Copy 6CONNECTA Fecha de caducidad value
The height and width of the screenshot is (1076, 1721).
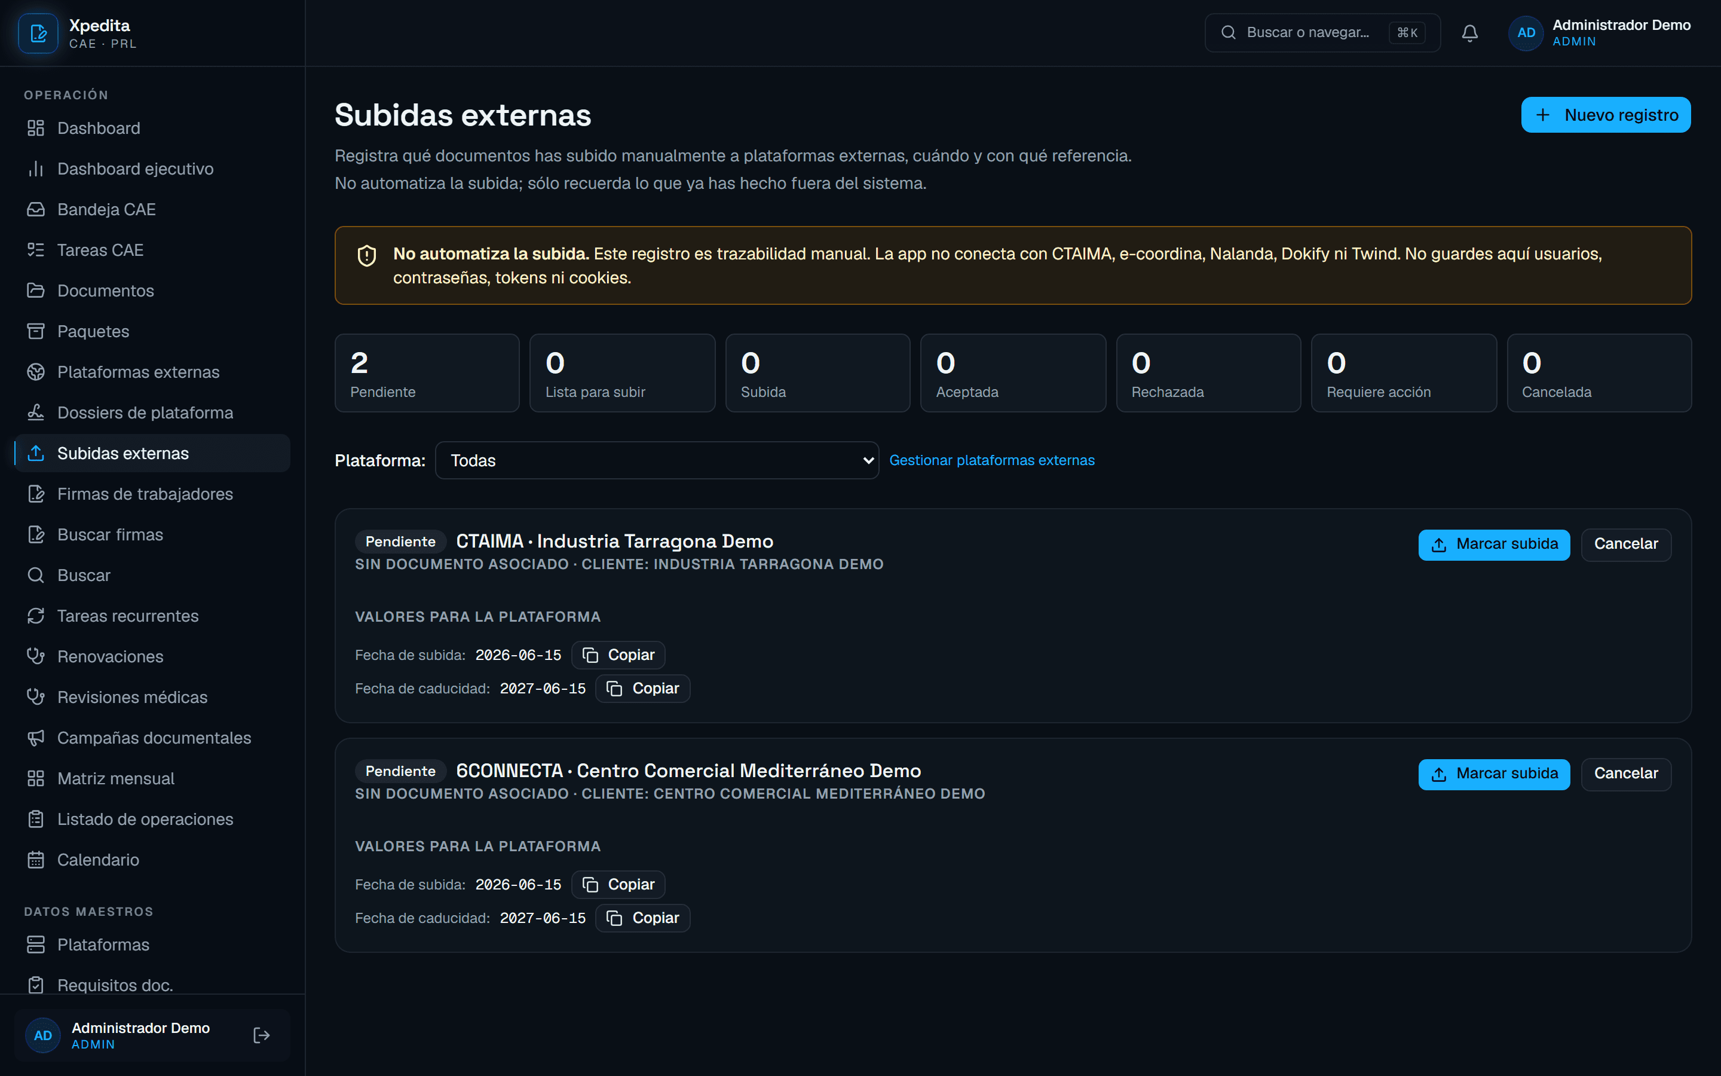click(642, 918)
